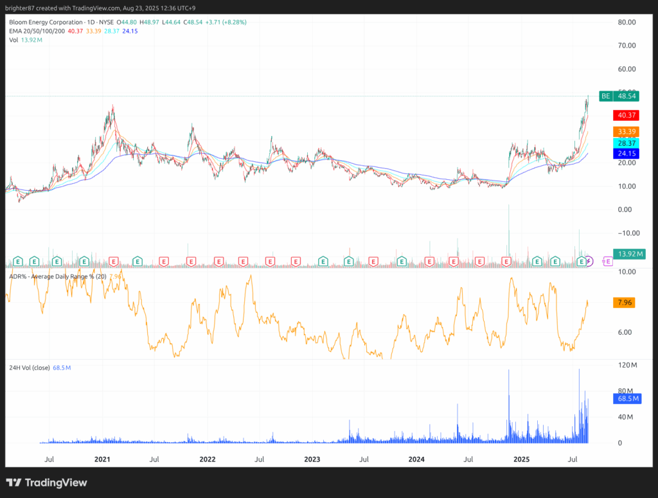This screenshot has width=658, height=498.
Task: Click the 40M label on volume scale
Action: [625, 417]
